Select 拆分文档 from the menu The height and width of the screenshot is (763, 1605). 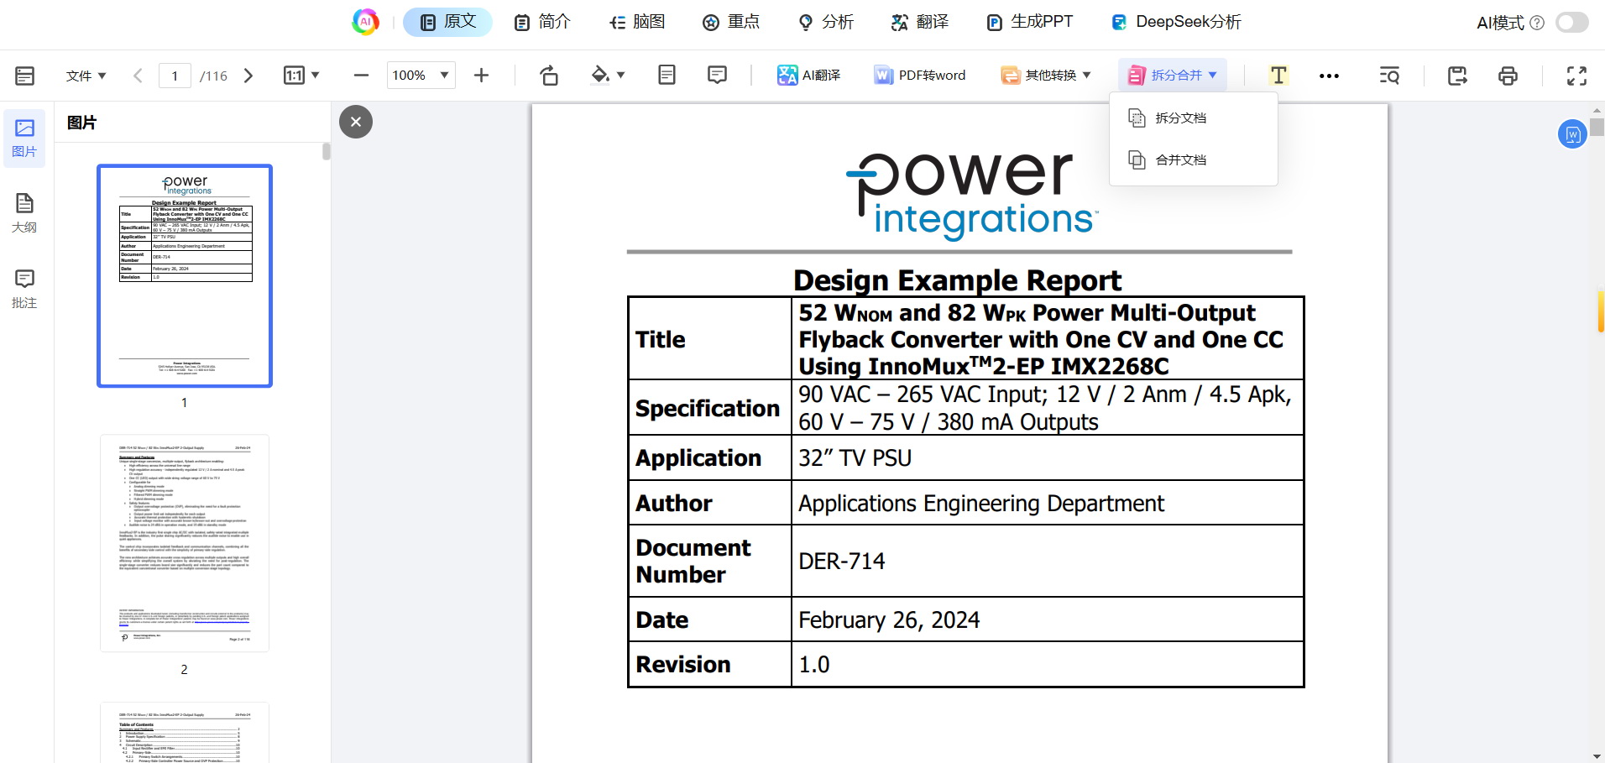click(x=1193, y=118)
